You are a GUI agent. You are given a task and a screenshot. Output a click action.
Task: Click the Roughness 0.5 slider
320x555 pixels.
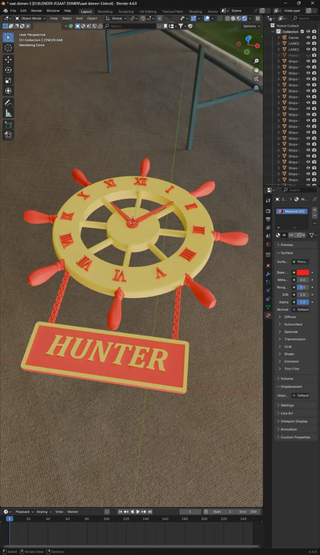click(x=303, y=287)
